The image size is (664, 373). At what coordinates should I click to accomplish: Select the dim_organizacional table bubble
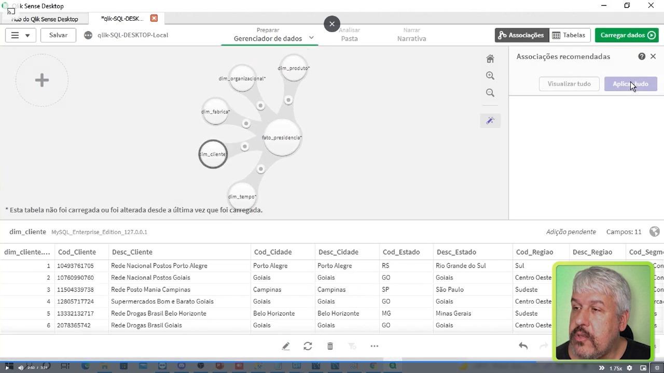[242, 78]
